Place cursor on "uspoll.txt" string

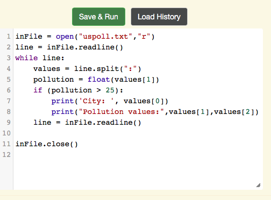pyautogui.click(x=105, y=37)
